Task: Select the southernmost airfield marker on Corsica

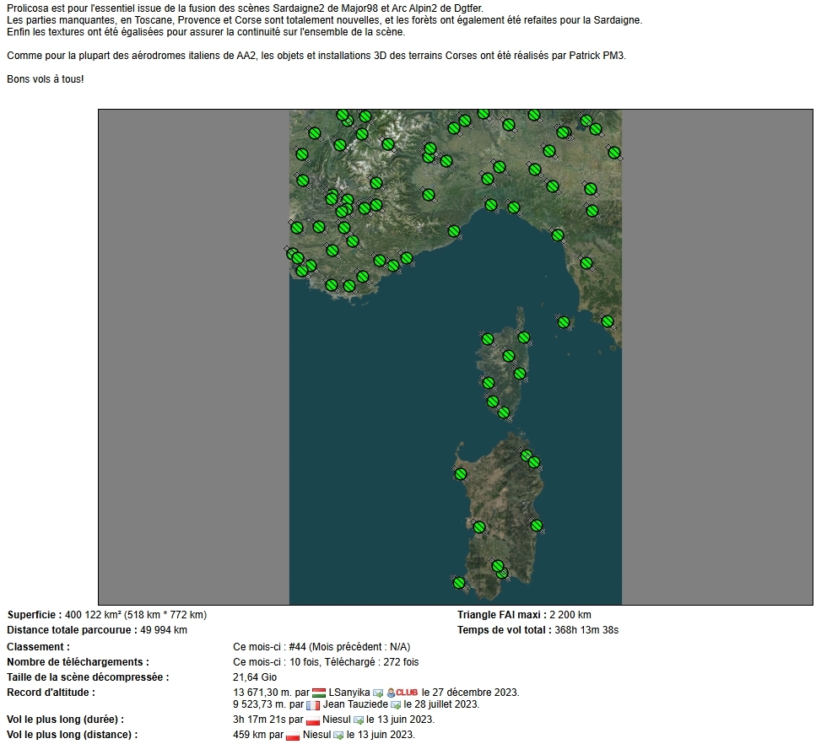Action: [x=504, y=412]
